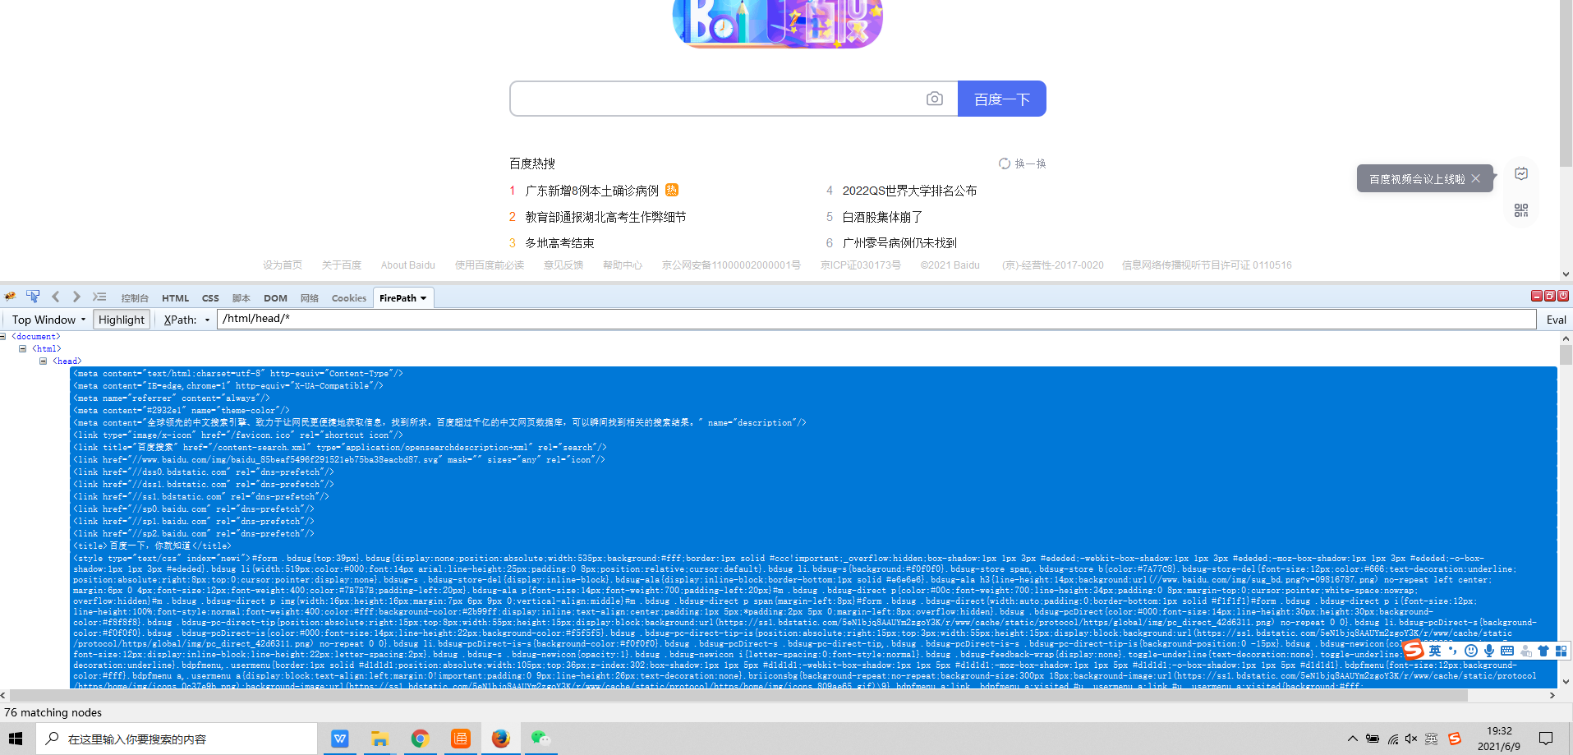Screen dimensions: 1573x755
Task: Open the Firebug main menu bug icon
Action: pos(10,297)
